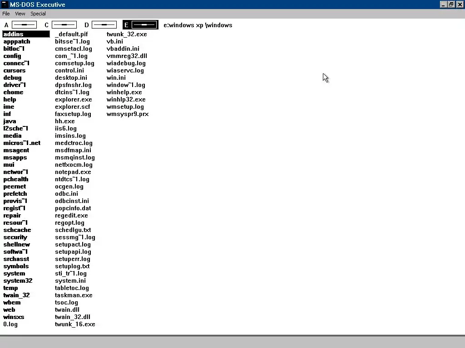This screenshot has width=465, height=348.
Task: Select the msdfmap.ini file
Action: (73, 150)
